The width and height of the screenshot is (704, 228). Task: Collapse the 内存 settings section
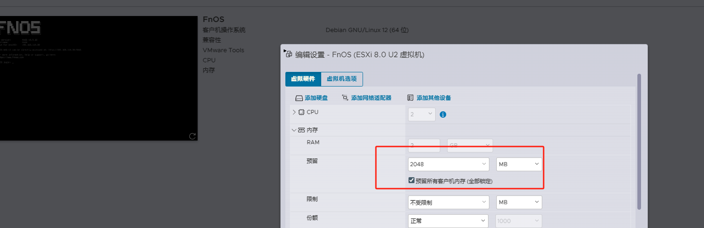294,130
